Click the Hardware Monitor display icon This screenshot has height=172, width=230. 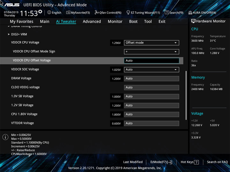193,21
